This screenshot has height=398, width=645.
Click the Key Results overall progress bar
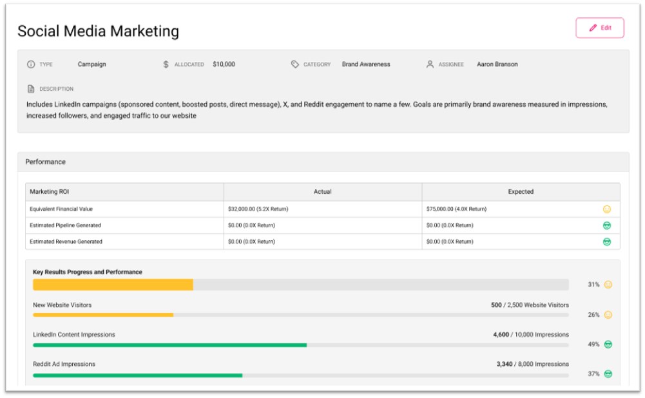tap(300, 285)
